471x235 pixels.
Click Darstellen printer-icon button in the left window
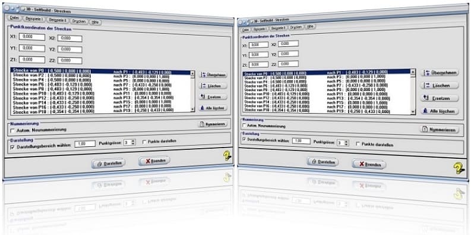pos(109,164)
